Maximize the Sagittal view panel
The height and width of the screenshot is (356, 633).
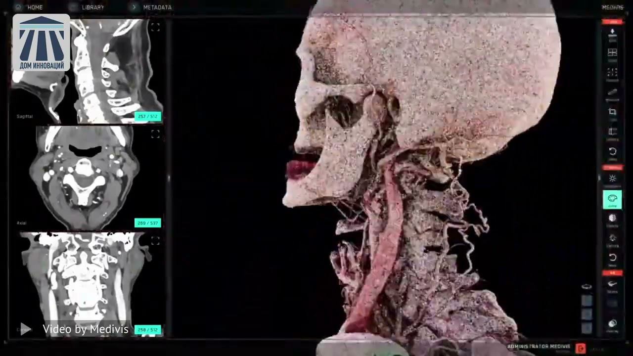tap(155, 28)
